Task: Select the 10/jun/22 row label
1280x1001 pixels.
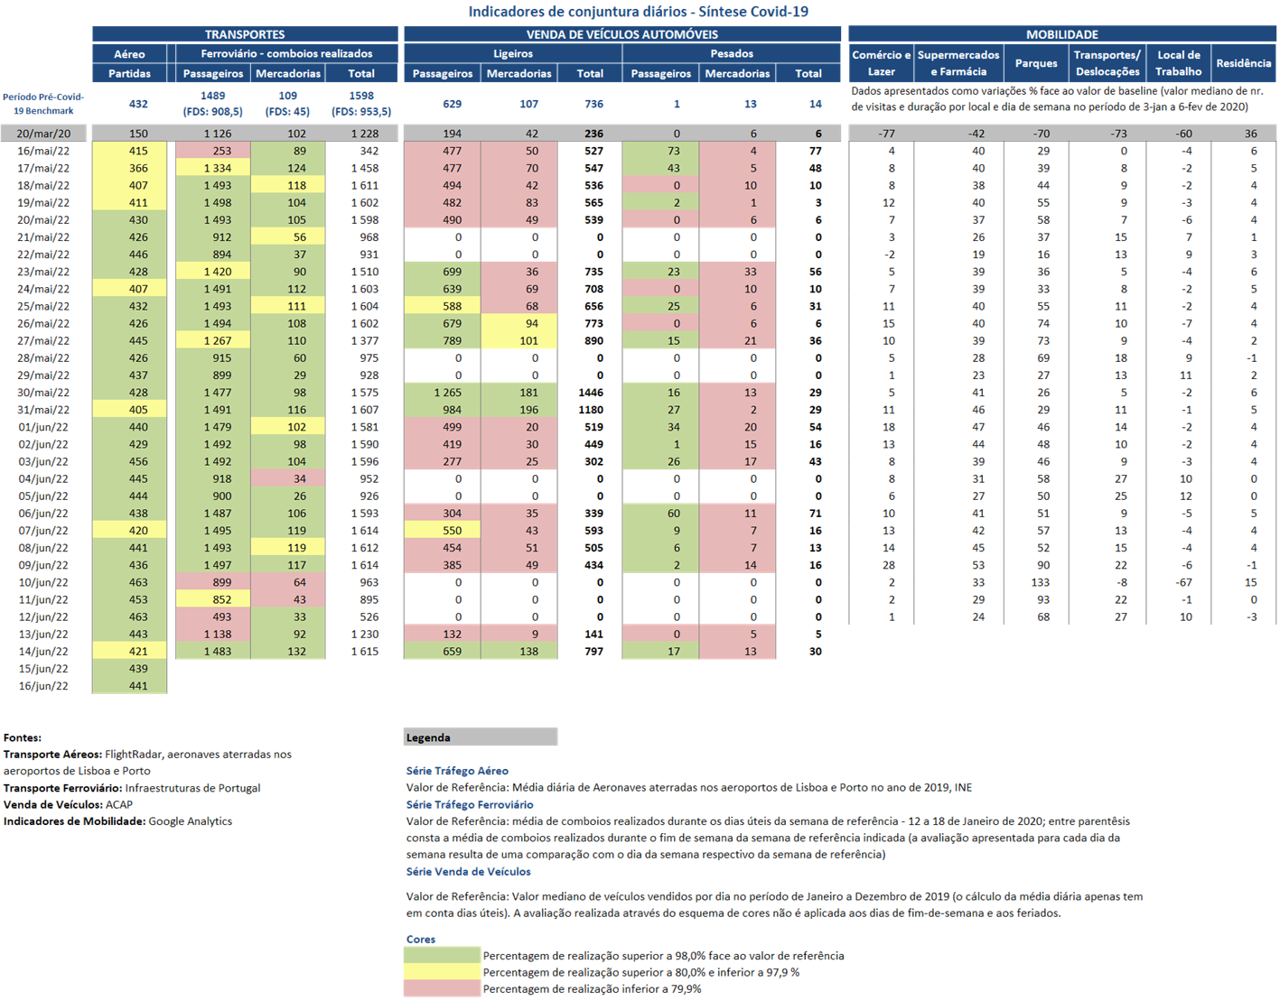Action: 43,582
